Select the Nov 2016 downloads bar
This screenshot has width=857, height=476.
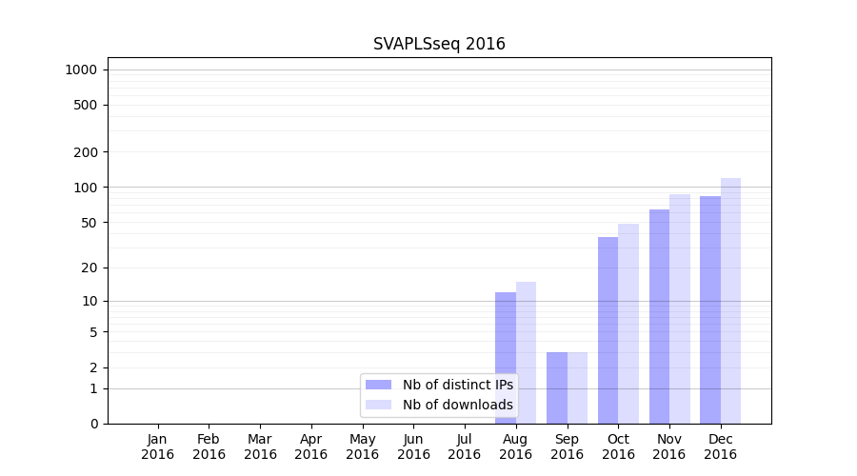pos(680,309)
